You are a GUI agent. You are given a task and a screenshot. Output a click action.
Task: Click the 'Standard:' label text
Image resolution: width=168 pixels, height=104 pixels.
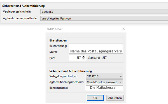(94, 58)
